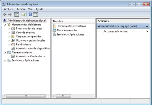Click the Administración de discos icon

[13, 57]
